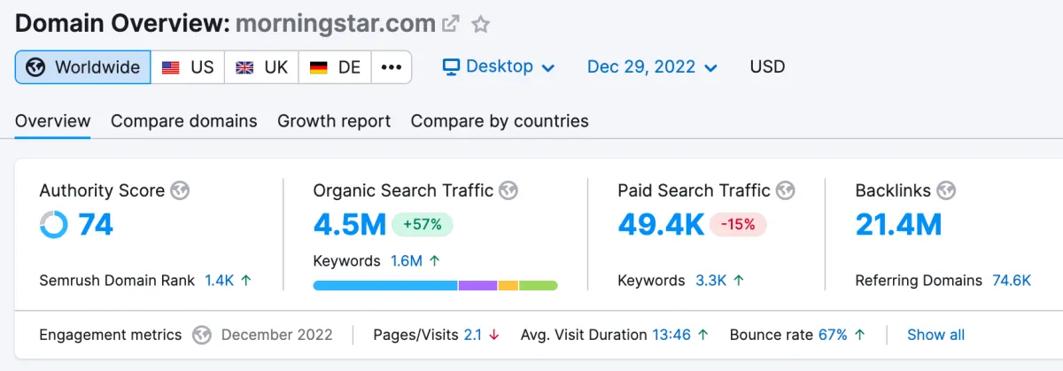This screenshot has height=371, width=1063.
Task: Select the Overview tab
Action: click(x=52, y=121)
